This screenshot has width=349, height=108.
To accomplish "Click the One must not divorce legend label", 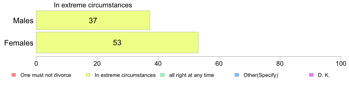I will (46, 75).
